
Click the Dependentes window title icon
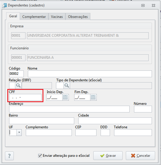(5, 5)
